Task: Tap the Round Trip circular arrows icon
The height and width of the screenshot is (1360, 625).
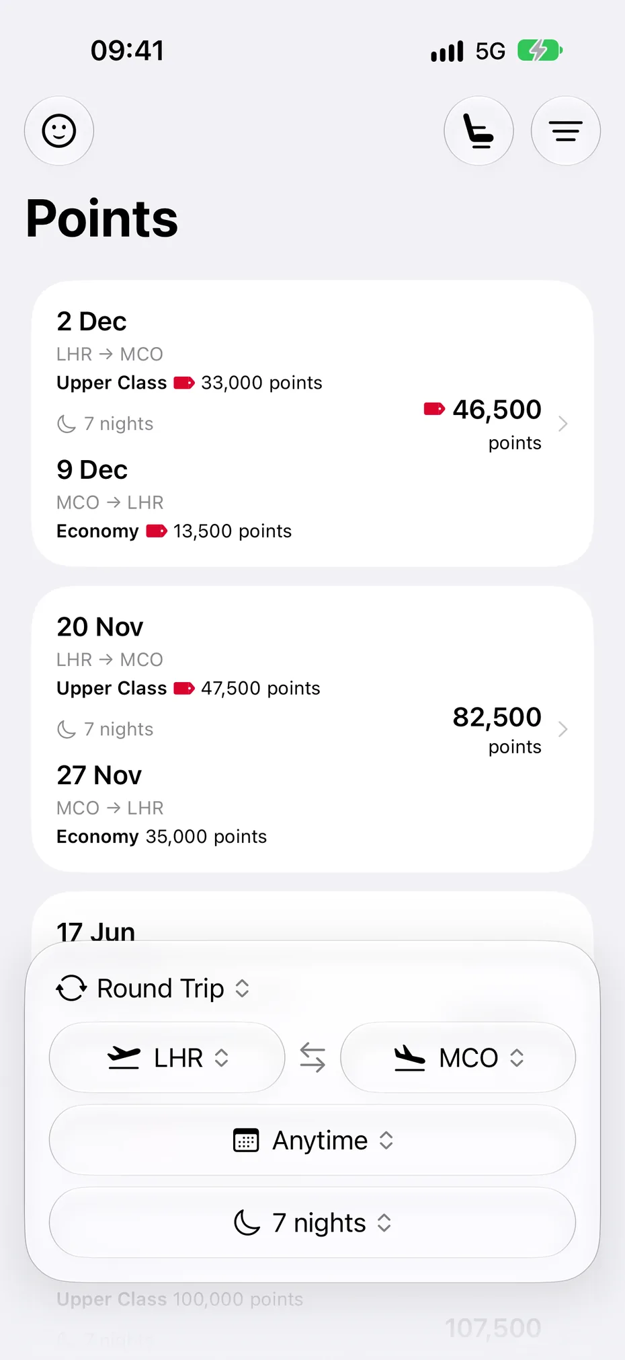Action: click(x=71, y=988)
